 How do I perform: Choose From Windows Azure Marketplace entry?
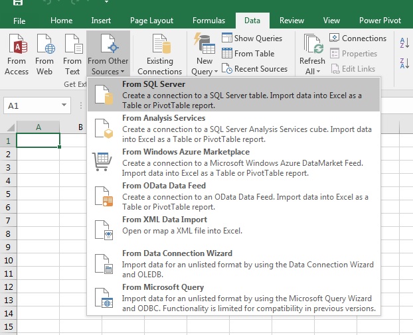234,162
